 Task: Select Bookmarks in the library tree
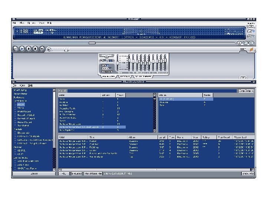[x=19, y=97]
